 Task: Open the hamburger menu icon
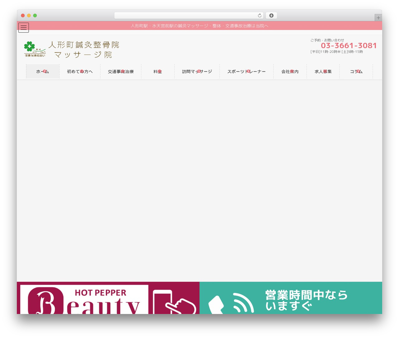[x=24, y=27]
